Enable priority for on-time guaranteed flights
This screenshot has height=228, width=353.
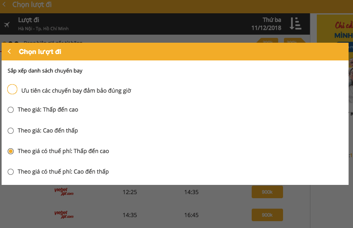click(12, 89)
